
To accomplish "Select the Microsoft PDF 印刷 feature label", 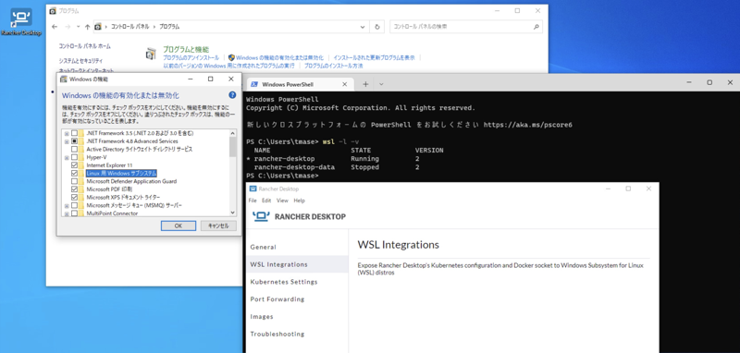I will click(x=109, y=189).
